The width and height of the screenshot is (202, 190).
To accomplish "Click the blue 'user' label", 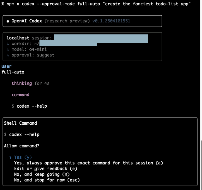I will 7,66.
